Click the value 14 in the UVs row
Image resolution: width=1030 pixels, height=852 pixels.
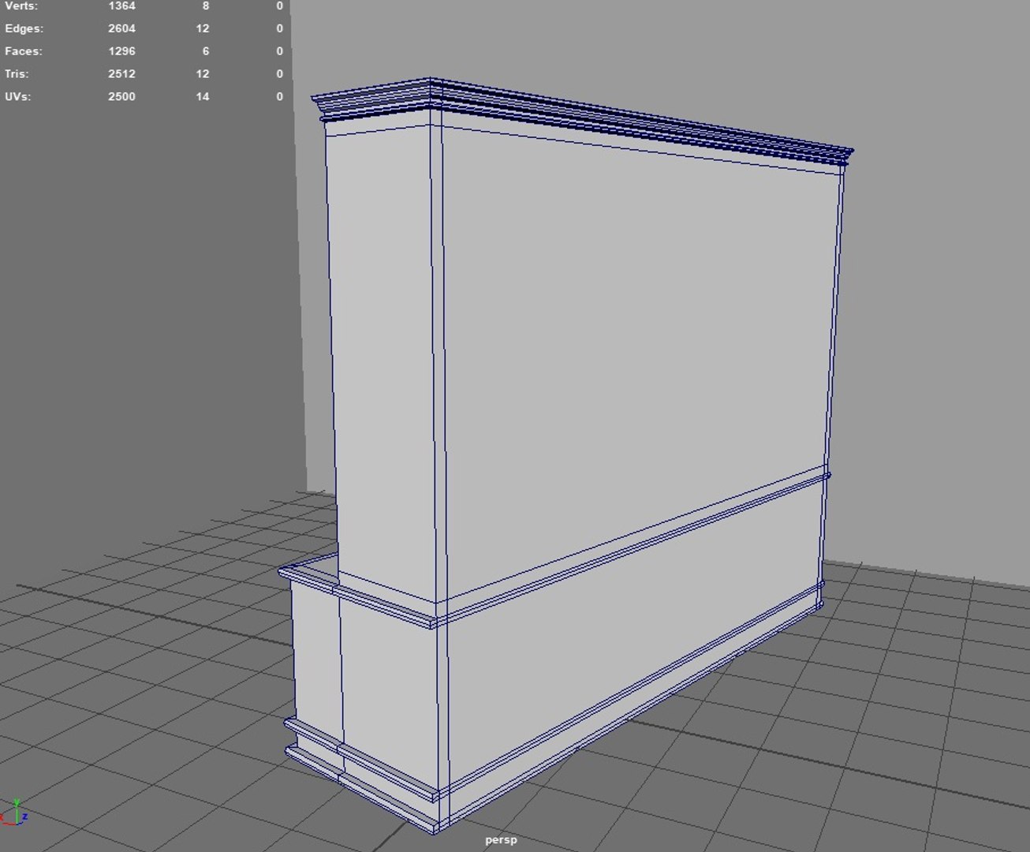[x=203, y=97]
